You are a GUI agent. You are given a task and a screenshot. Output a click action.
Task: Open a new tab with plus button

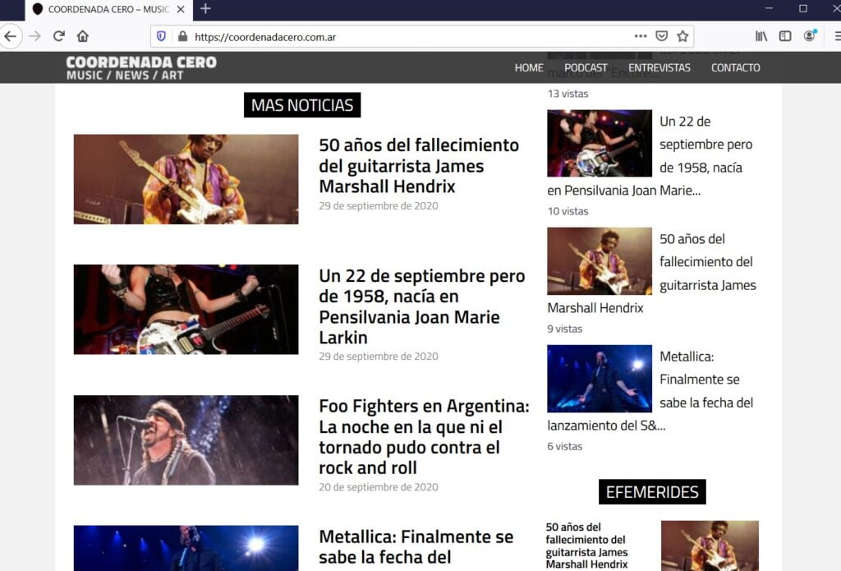tap(205, 9)
